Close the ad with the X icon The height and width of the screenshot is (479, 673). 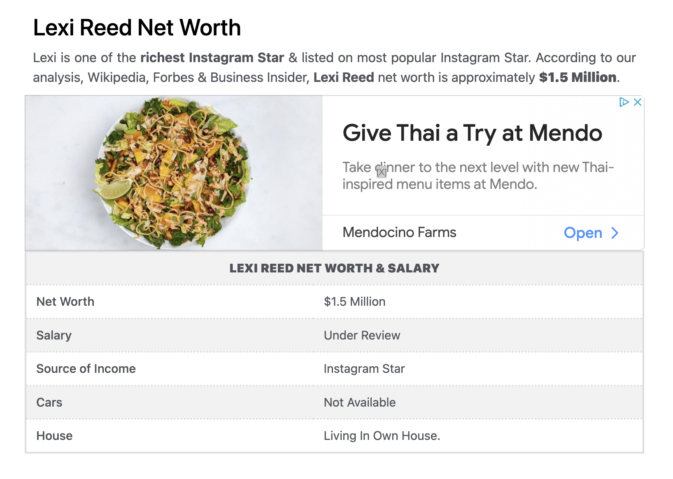click(x=637, y=102)
